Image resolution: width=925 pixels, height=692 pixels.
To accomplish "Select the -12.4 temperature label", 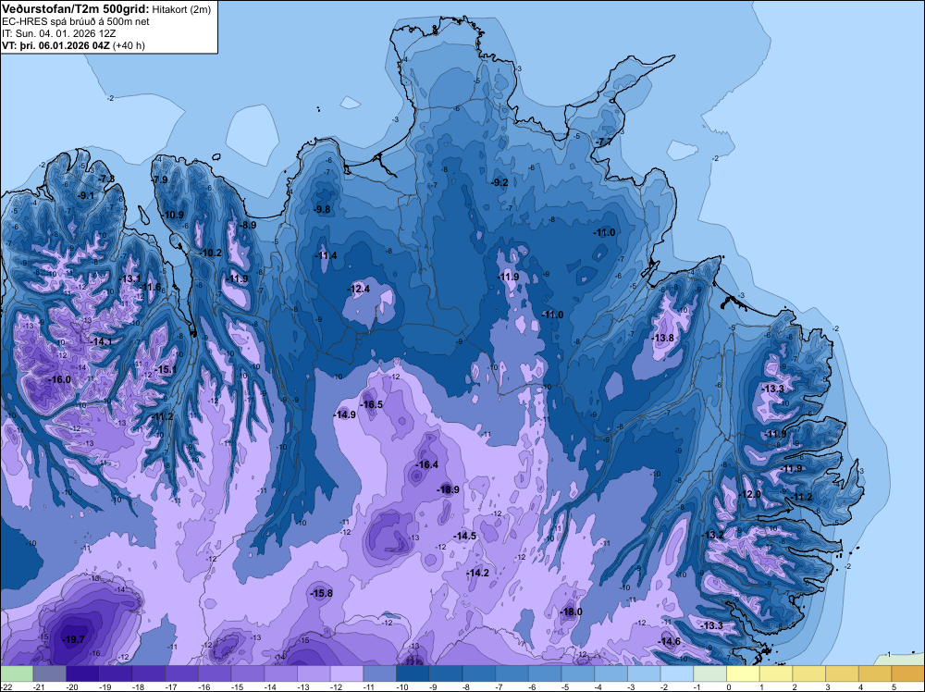I will [358, 289].
